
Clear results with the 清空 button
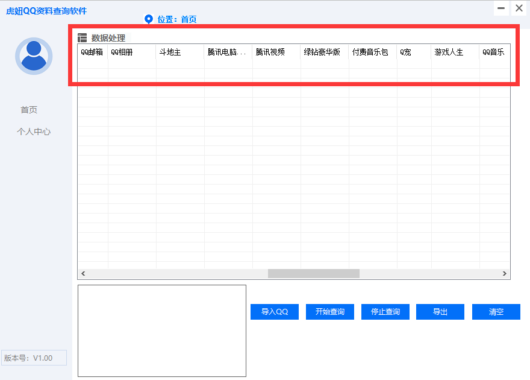(x=496, y=312)
